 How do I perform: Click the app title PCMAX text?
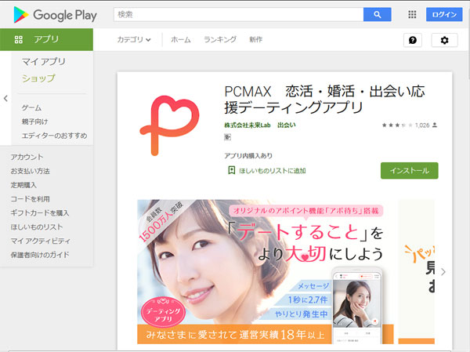(x=324, y=100)
